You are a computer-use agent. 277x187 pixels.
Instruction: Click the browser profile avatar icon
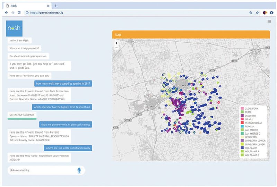[x=265, y=13]
